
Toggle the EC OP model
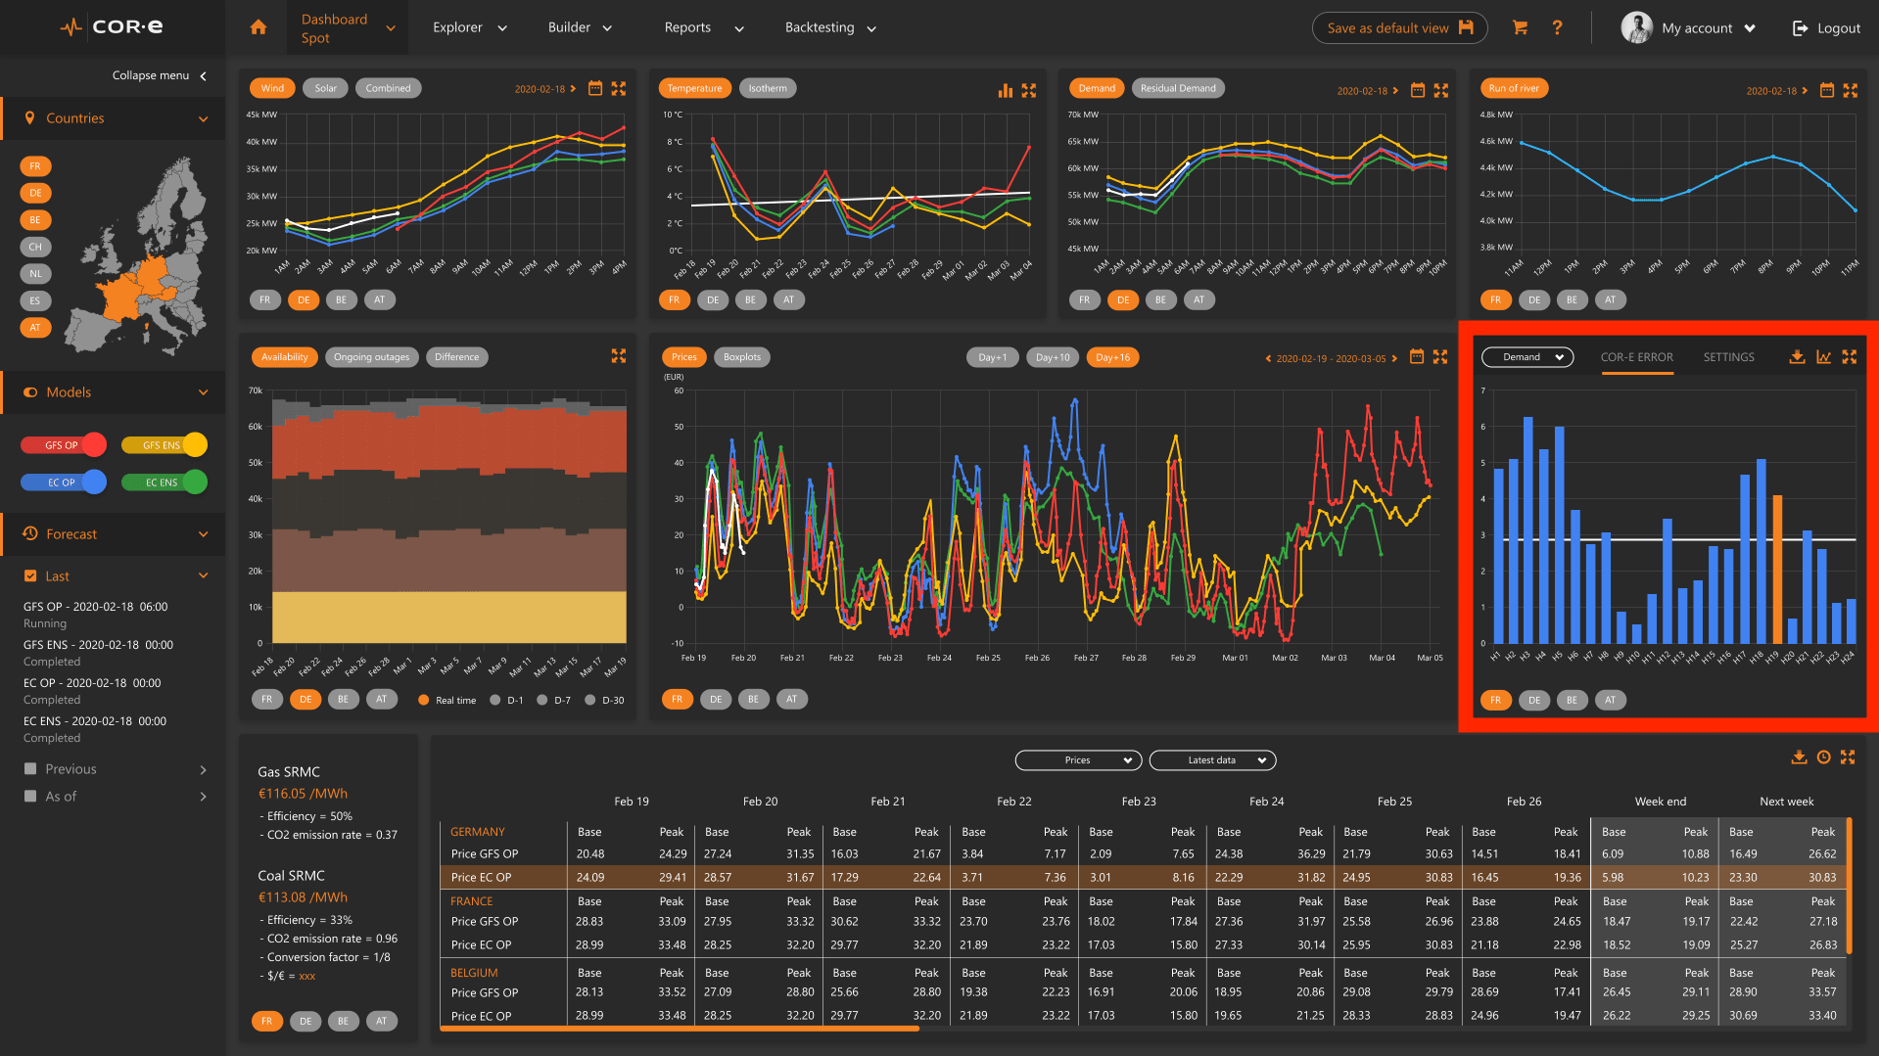tap(63, 482)
